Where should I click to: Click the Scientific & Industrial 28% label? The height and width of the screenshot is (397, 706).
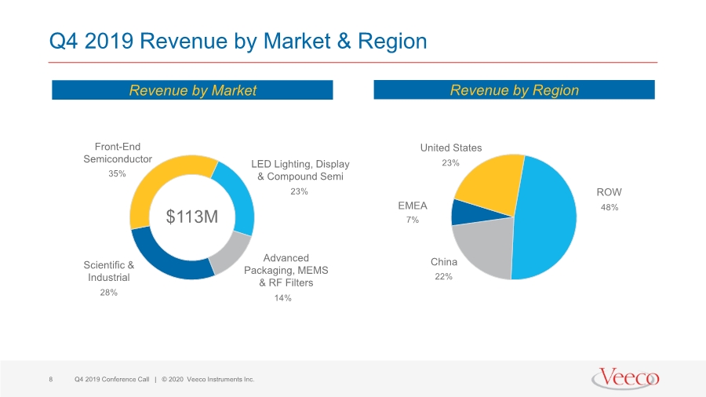click(x=108, y=278)
